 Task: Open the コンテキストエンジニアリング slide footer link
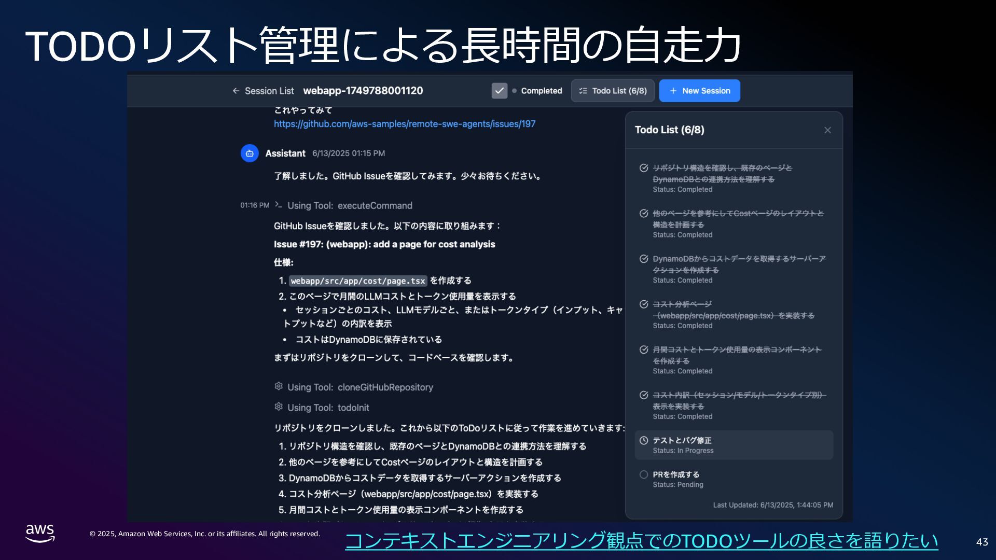(x=642, y=541)
